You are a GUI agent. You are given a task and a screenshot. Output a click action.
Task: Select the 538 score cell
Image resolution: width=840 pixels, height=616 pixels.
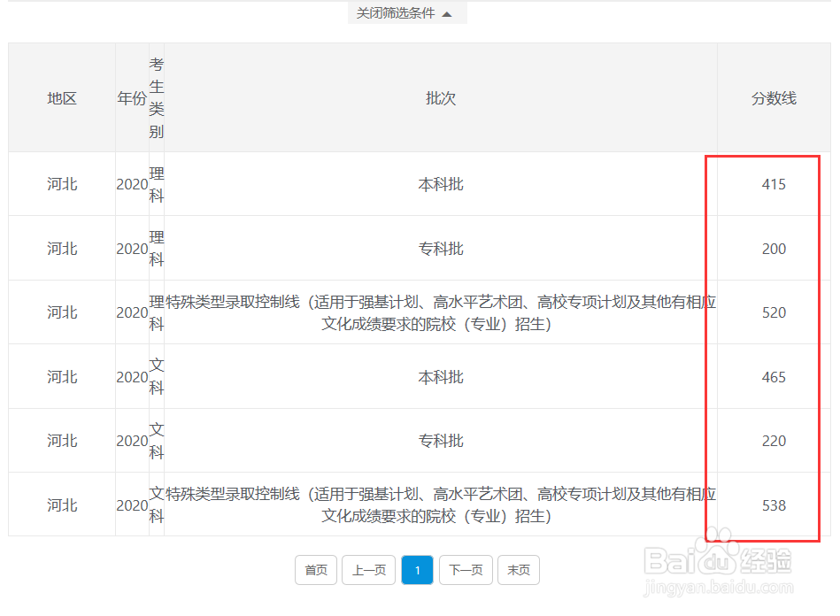pyautogui.click(x=774, y=505)
